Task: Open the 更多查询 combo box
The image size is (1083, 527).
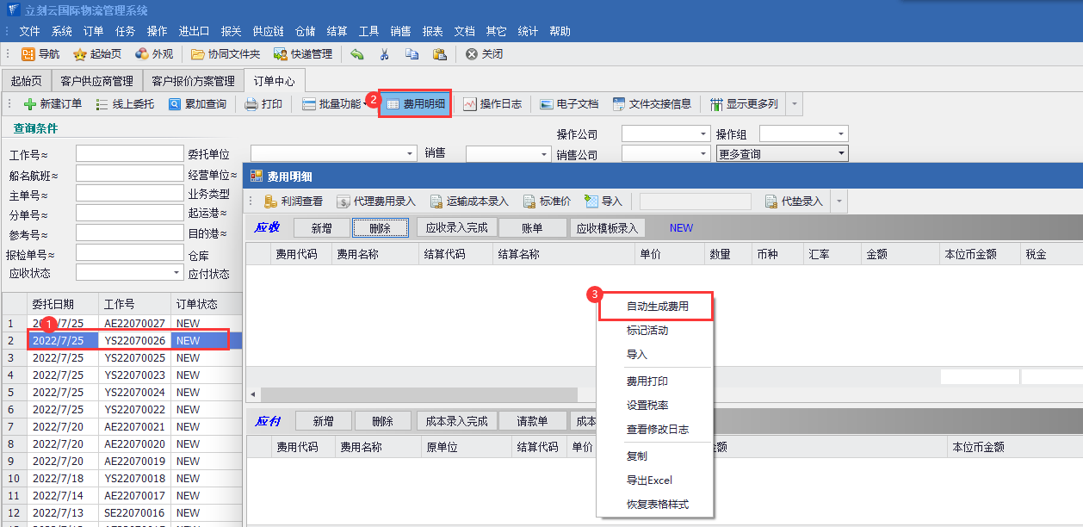Action: point(840,154)
